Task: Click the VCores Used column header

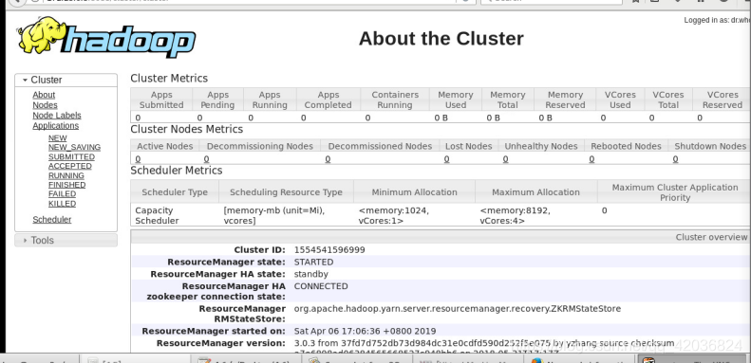Action: point(620,100)
